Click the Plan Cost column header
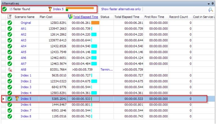This screenshot has height=125, width=217. (x=46, y=17)
